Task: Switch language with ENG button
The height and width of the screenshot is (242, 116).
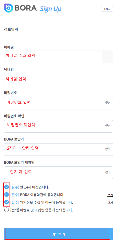Action: coord(107,9)
